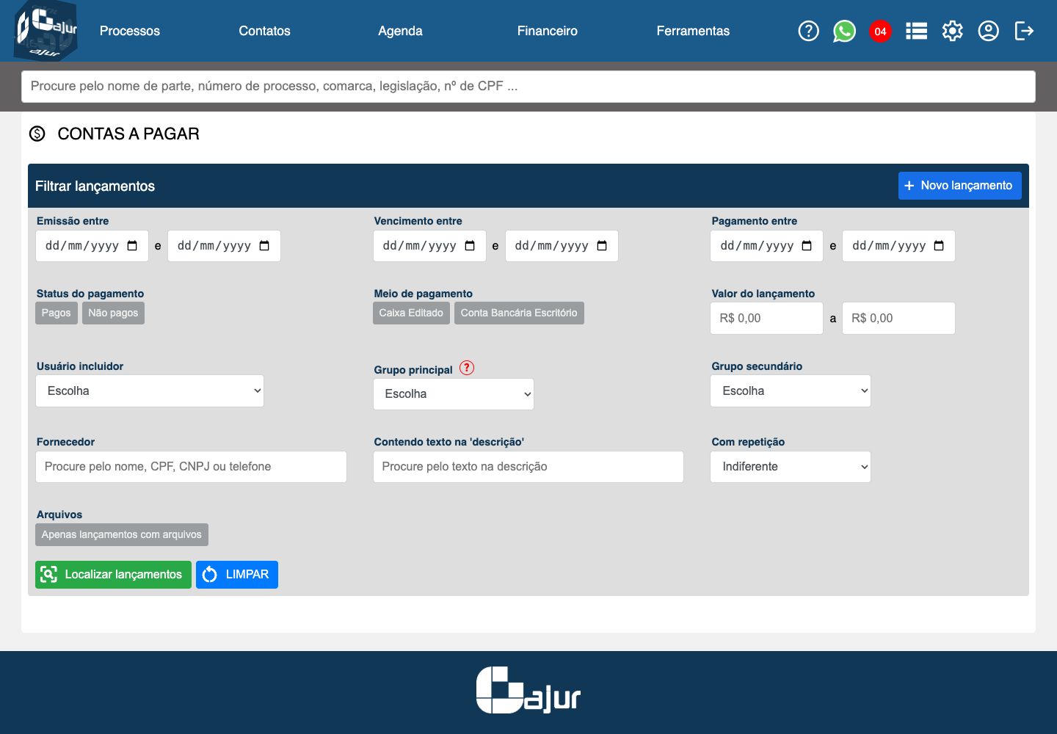Image resolution: width=1057 pixels, height=734 pixels.
Task: Click the CONTAS A PAGAR heading
Action: pos(128,134)
